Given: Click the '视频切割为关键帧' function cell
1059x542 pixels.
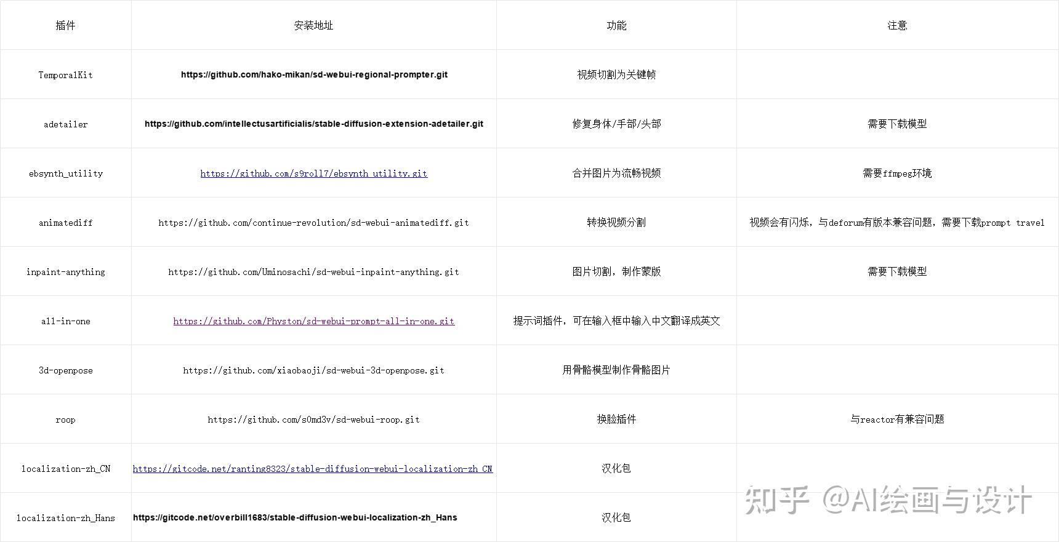Looking at the screenshot, I should 616,74.
